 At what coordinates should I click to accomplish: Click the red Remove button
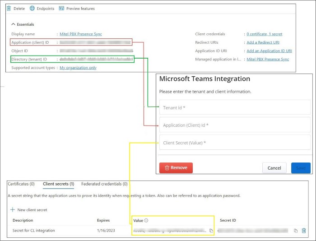pos(176,167)
